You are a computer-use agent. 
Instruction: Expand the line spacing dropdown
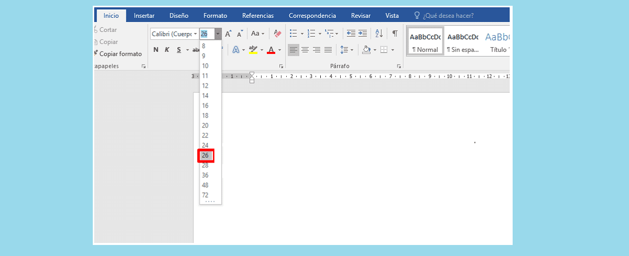click(351, 50)
